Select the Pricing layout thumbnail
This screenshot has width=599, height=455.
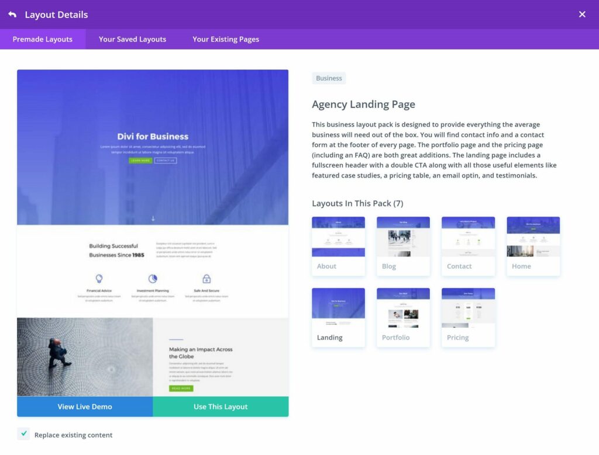(469, 317)
